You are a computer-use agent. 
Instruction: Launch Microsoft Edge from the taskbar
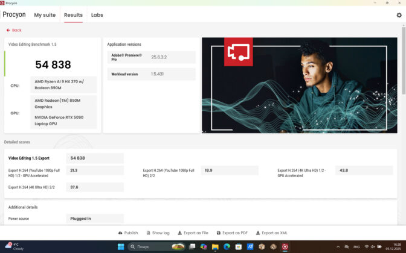coord(227,247)
